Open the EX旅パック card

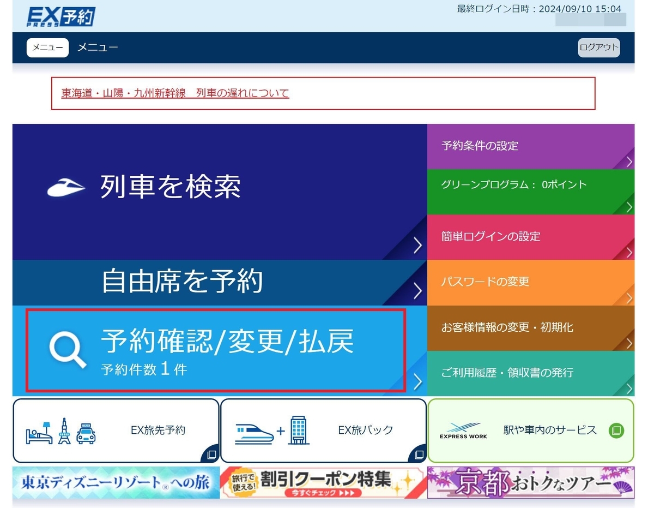(x=323, y=431)
